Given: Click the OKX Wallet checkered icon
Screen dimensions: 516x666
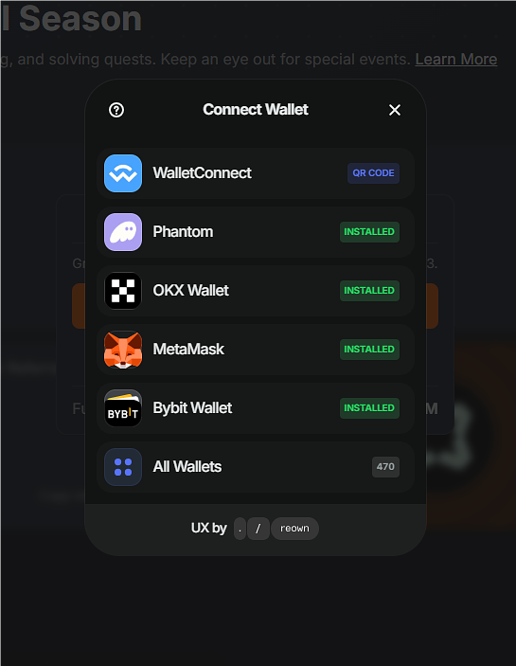Looking at the screenshot, I should coord(123,291).
